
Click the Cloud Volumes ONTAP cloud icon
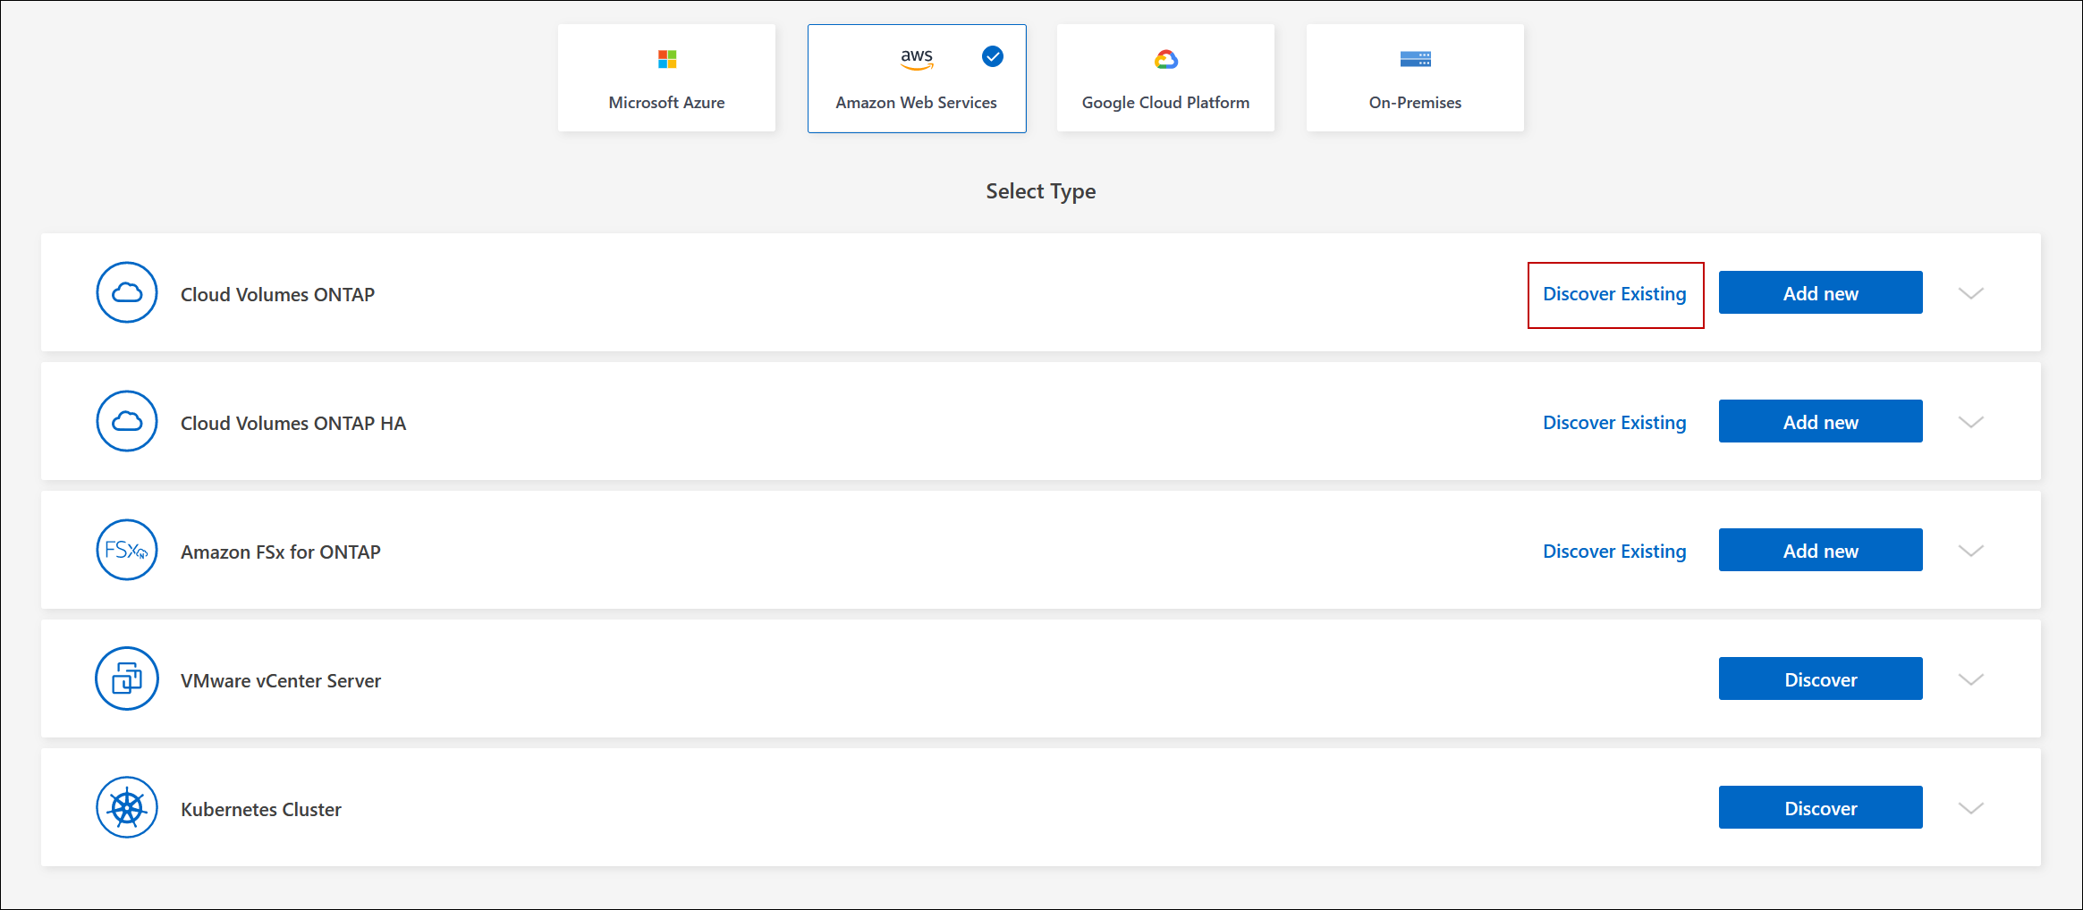[x=127, y=292]
